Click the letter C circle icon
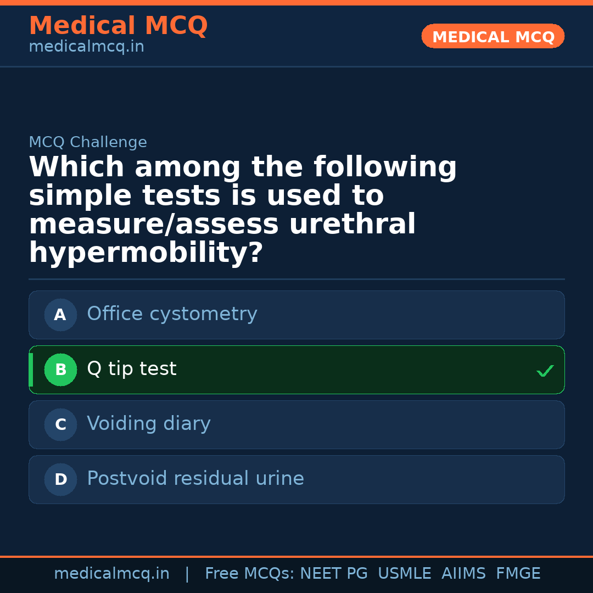Screen dimensions: 593x593 point(60,425)
